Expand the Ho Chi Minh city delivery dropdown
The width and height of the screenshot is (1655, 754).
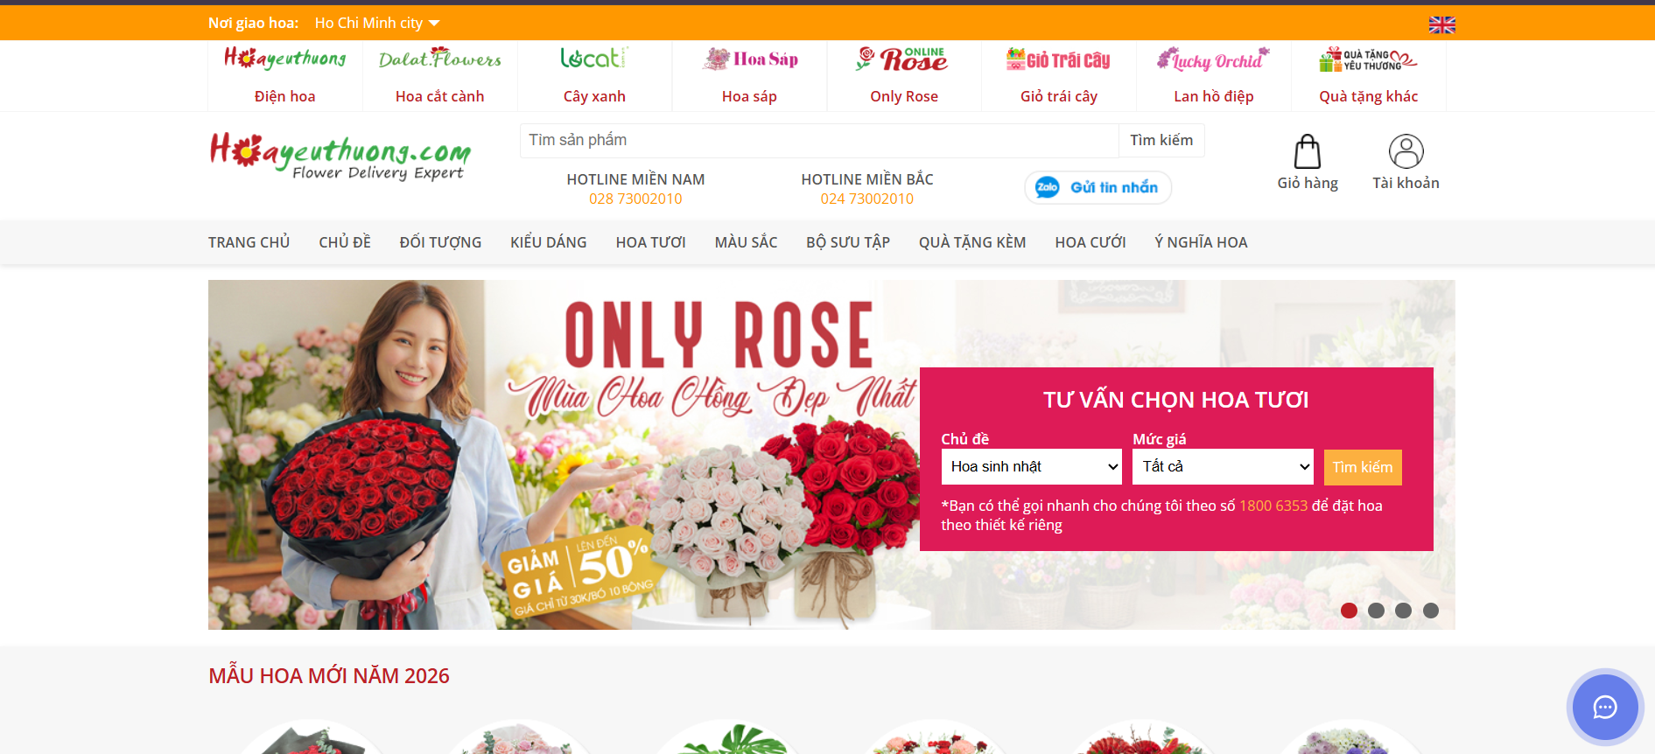tap(377, 23)
